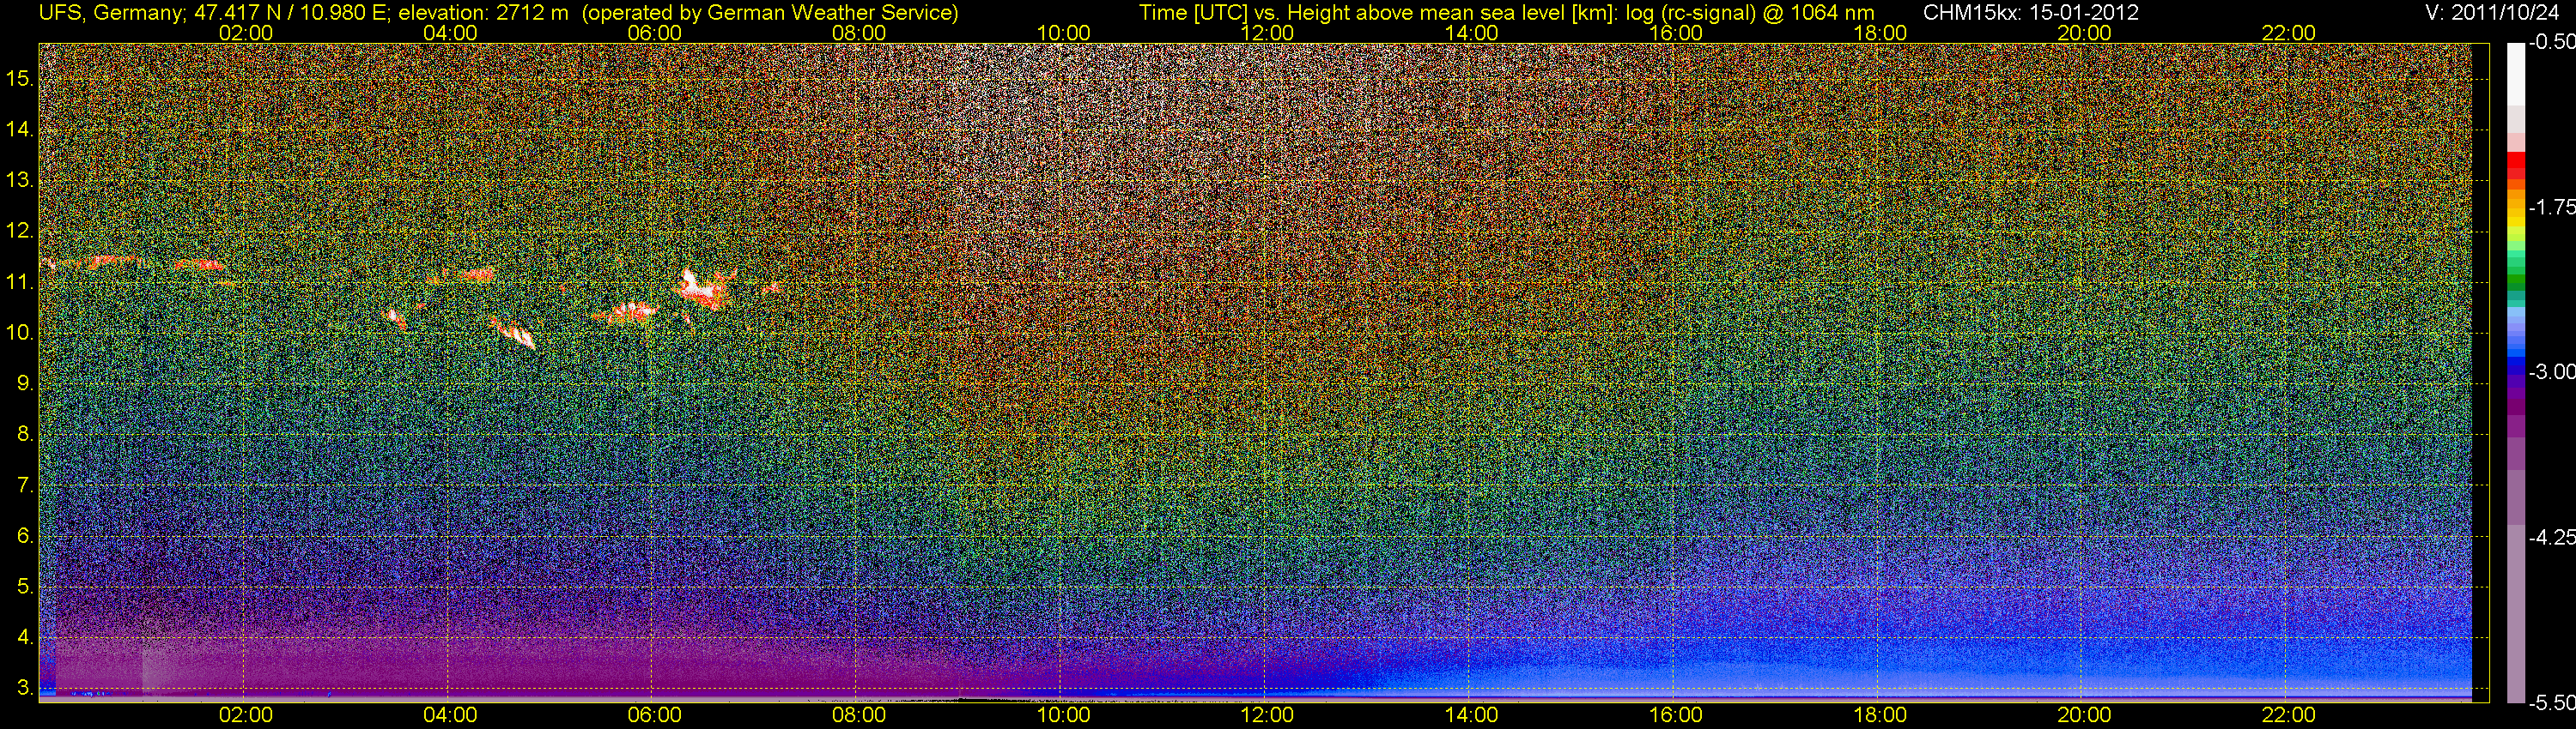Select the "8." km height label
The height and width of the screenshot is (729, 2576).
point(26,435)
